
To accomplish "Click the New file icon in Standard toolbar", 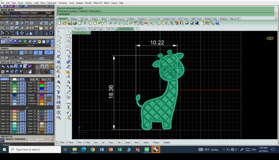I will (59, 23).
